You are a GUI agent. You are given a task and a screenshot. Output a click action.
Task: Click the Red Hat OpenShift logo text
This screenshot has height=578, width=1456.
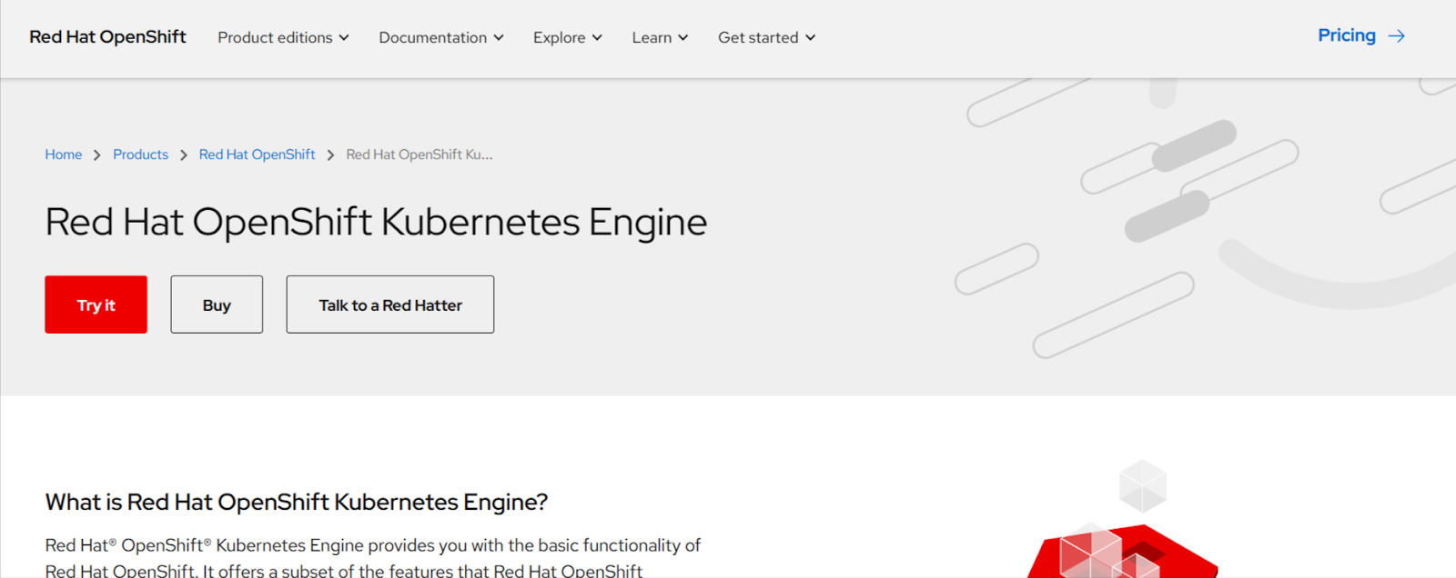click(x=107, y=37)
